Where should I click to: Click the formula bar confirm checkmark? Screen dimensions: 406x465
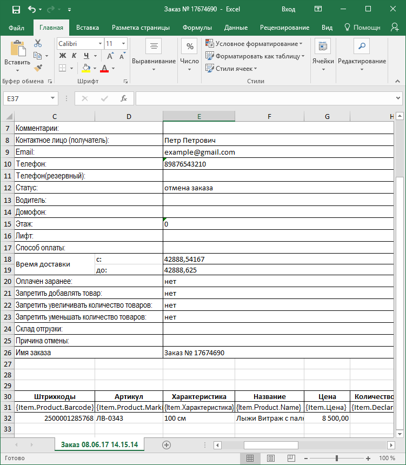[104, 98]
